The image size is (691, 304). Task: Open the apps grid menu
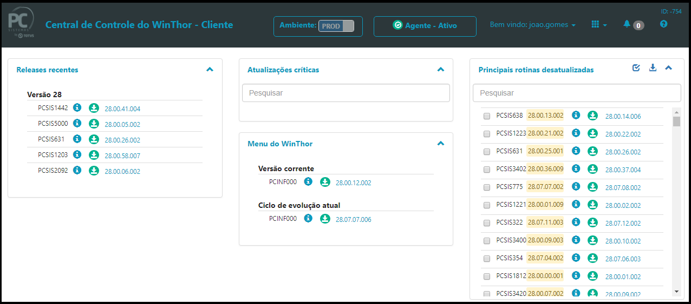599,25
